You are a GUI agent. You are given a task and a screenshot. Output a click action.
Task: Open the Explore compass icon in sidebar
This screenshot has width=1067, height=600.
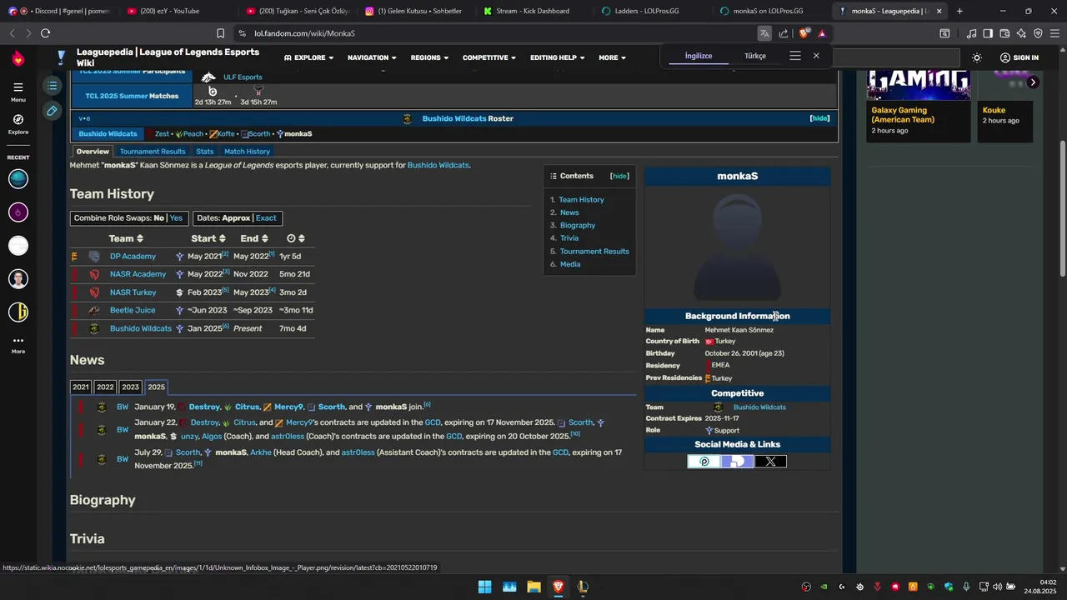pos(18,120)
